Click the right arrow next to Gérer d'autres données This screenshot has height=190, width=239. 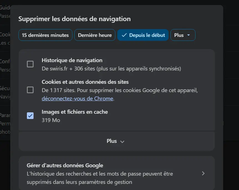coord(203,173)
